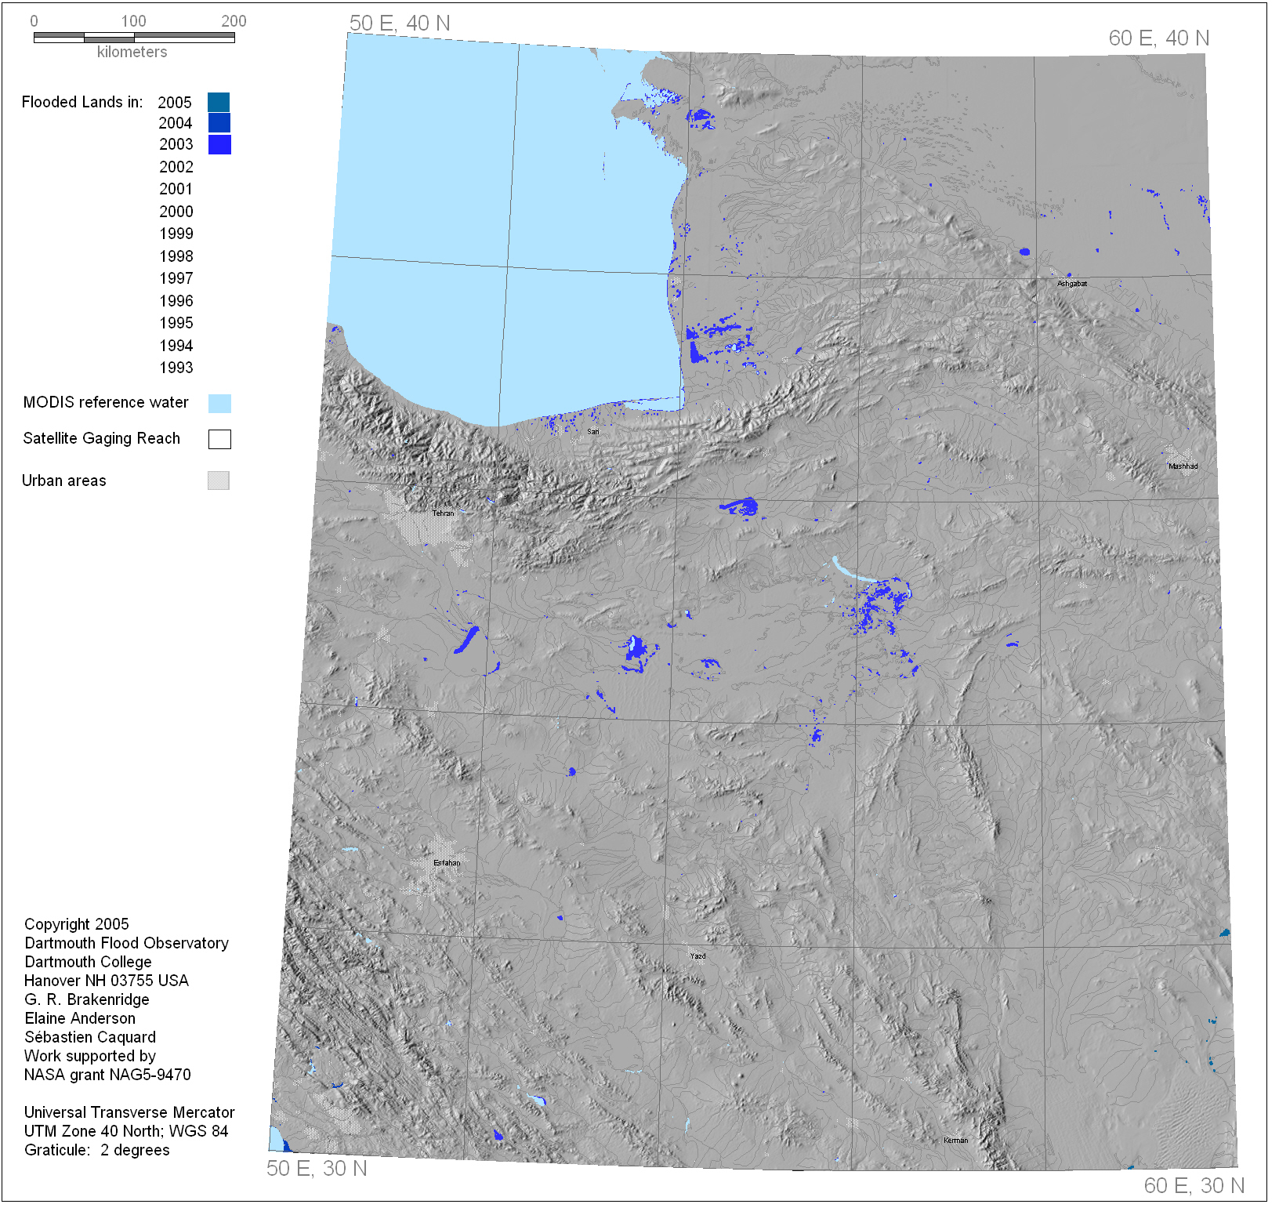1279x1215 pixels.
Task: Click the "50 E, 40 N" corner label
Action: 400,24
